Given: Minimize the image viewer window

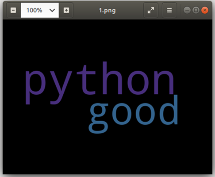Looking at the screenshot, I should click(x=187, y=10).
